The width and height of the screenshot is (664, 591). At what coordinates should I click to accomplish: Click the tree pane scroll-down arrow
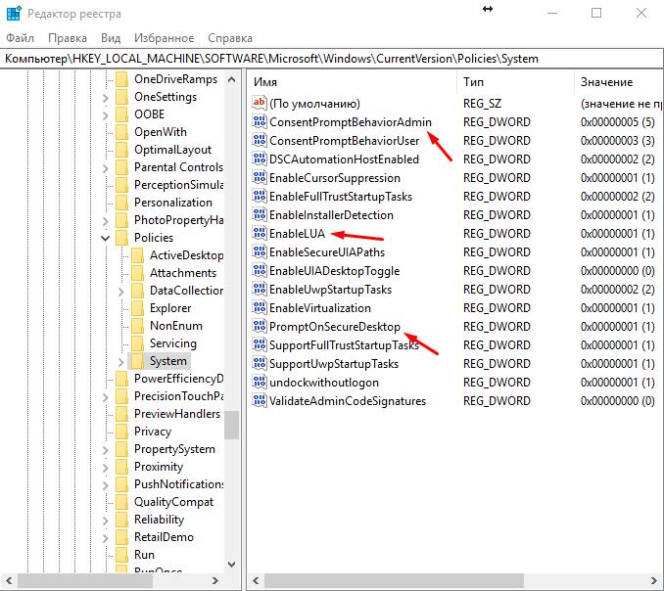coord(232,564)
